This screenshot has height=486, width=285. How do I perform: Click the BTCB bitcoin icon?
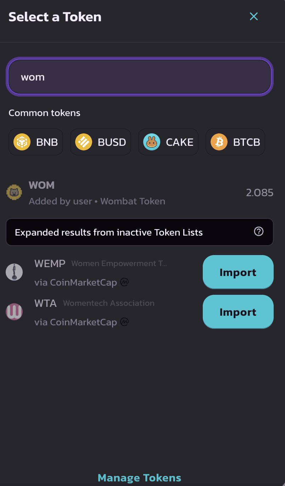click(219, 142)
